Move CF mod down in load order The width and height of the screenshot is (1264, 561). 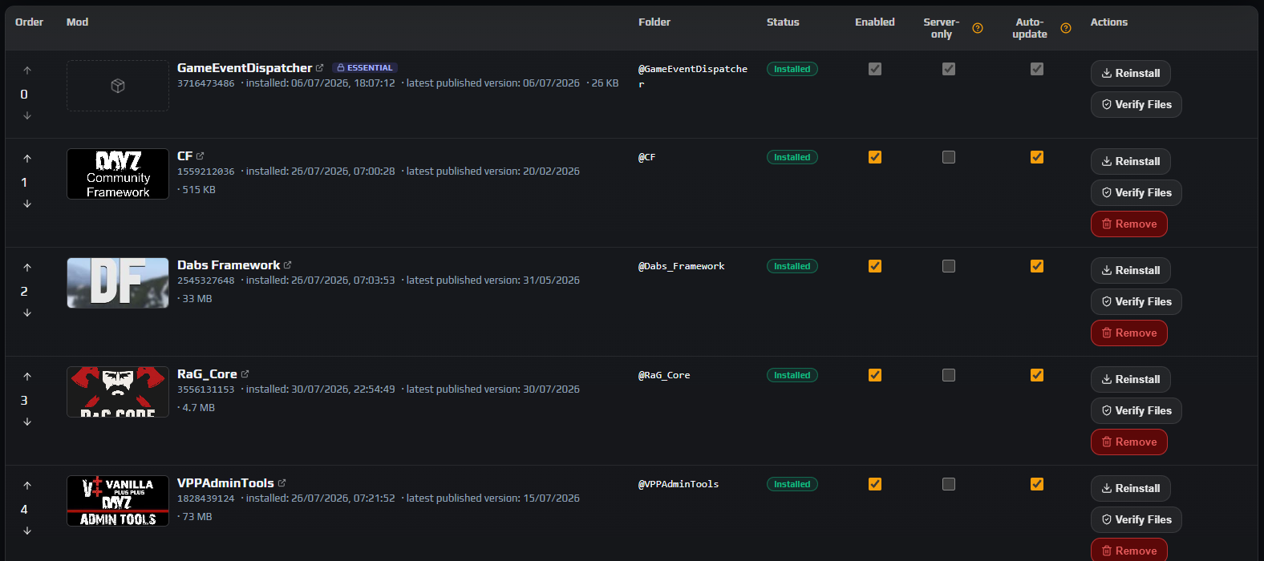pyautogui.click(x=27, y=204)
